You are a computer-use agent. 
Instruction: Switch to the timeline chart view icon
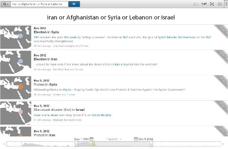196,4
